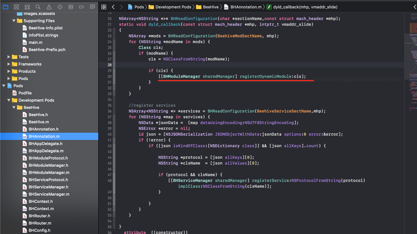Open the Find navigator magnifier icon

coord(38,7)
